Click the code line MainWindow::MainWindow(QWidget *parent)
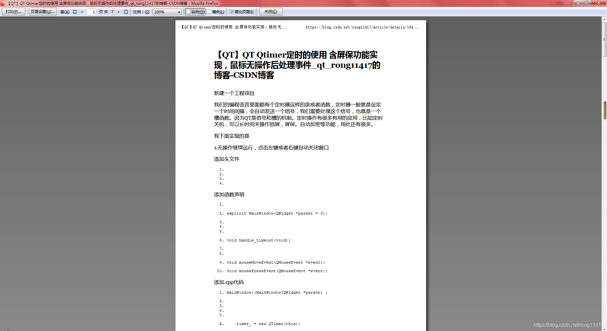 point(277,293)
